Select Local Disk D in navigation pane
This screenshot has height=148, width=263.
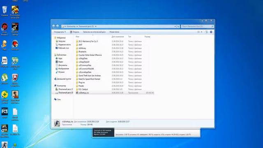coord(66,92)
